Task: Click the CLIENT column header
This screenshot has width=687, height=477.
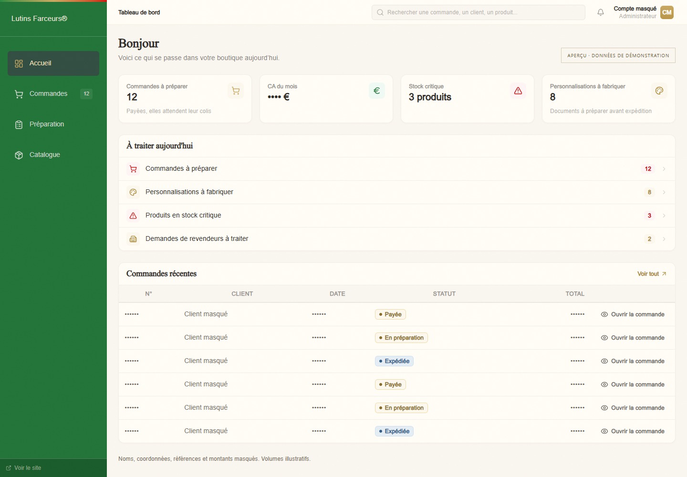Action: coord(242,294)
